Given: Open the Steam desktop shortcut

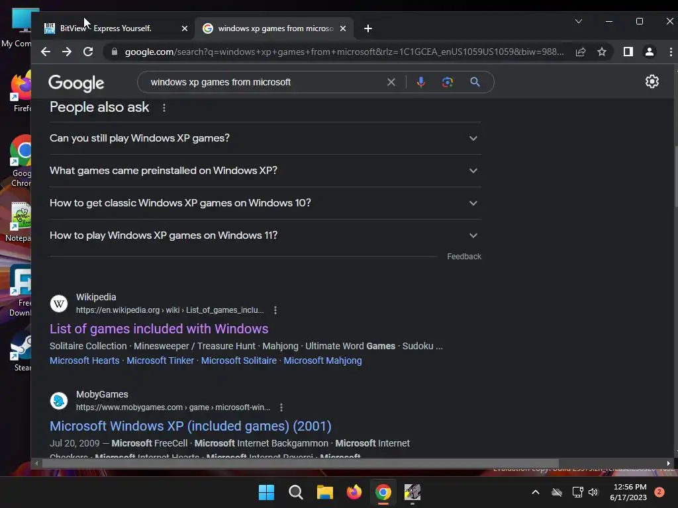Looking at the screenshot, I should click(20, 352).
